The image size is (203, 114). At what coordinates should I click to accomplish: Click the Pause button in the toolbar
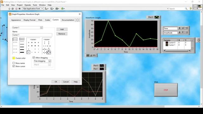coord(20,9)
